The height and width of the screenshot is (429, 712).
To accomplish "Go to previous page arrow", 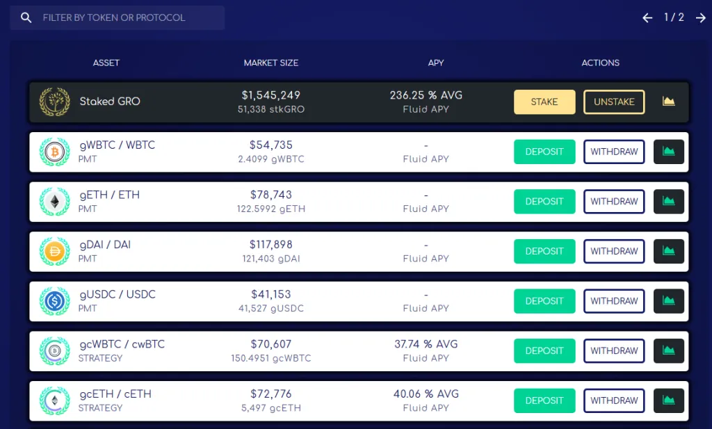I will (x=647, y=17).
